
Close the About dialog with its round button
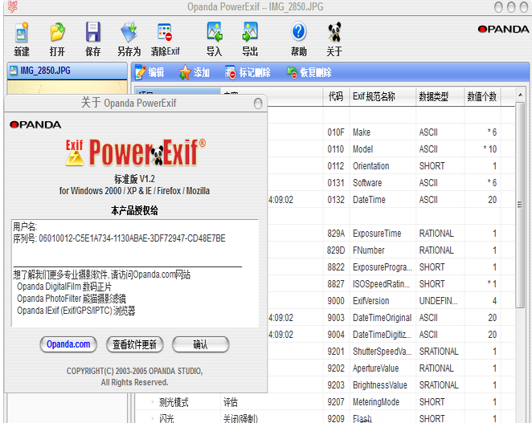[258, 103]
